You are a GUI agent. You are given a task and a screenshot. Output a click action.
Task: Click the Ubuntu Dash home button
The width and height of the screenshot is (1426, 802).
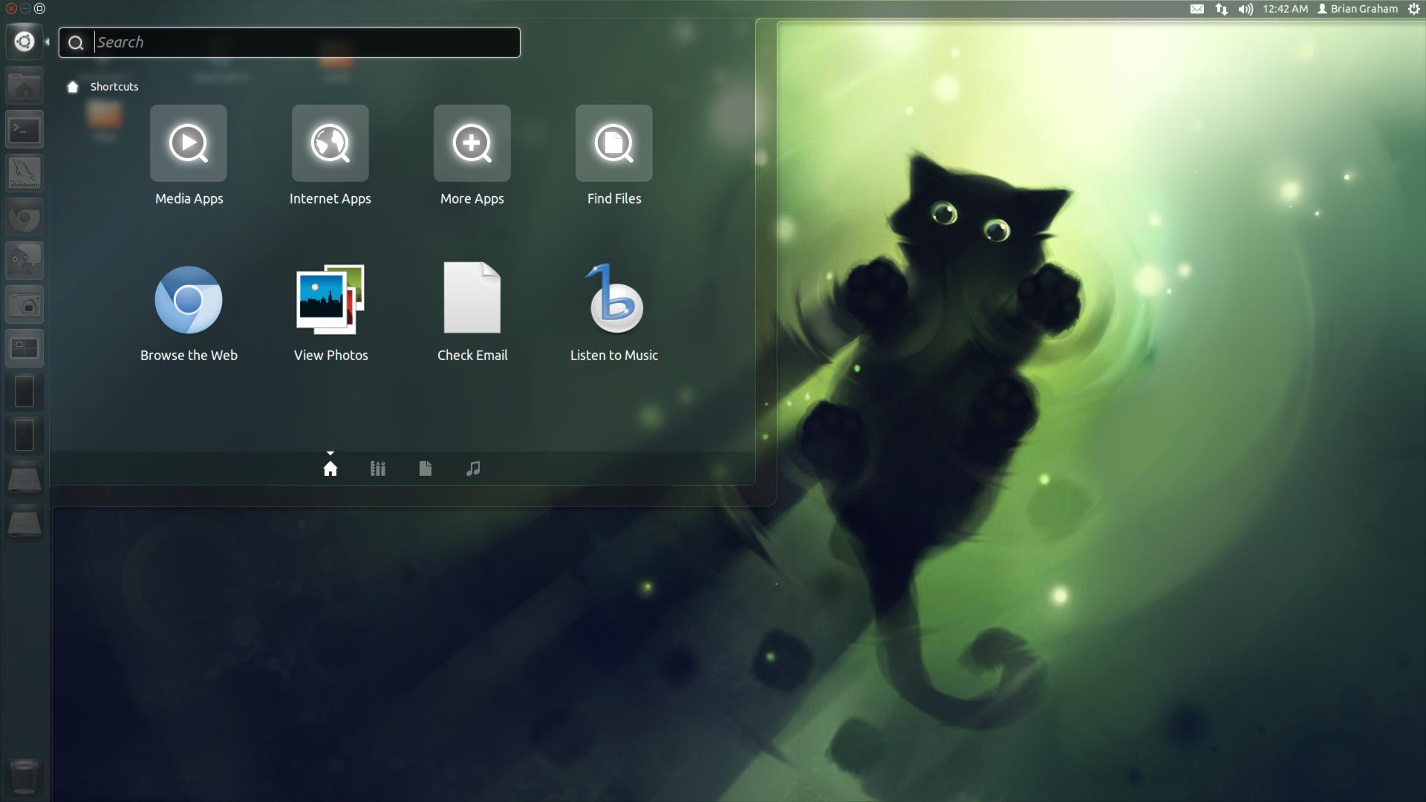(24, 42)
